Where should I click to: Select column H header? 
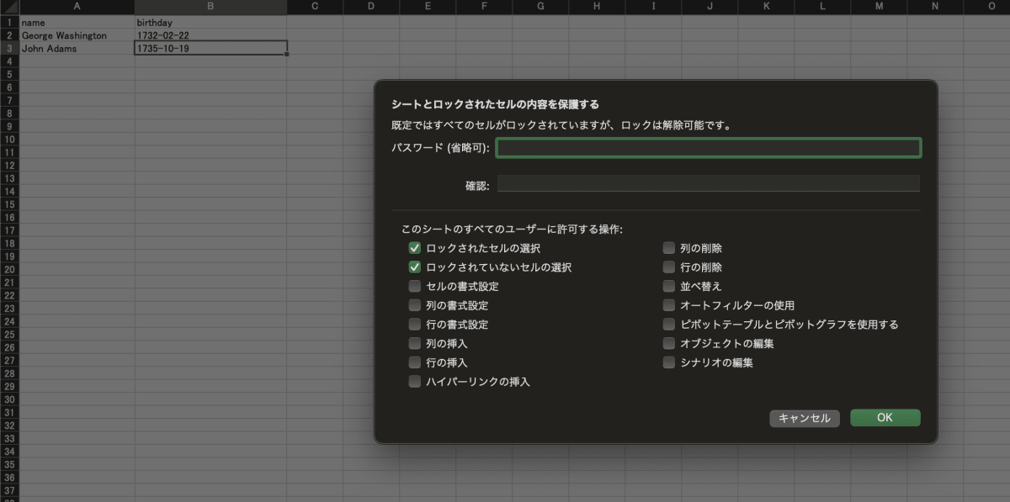(x=597, y=7)
